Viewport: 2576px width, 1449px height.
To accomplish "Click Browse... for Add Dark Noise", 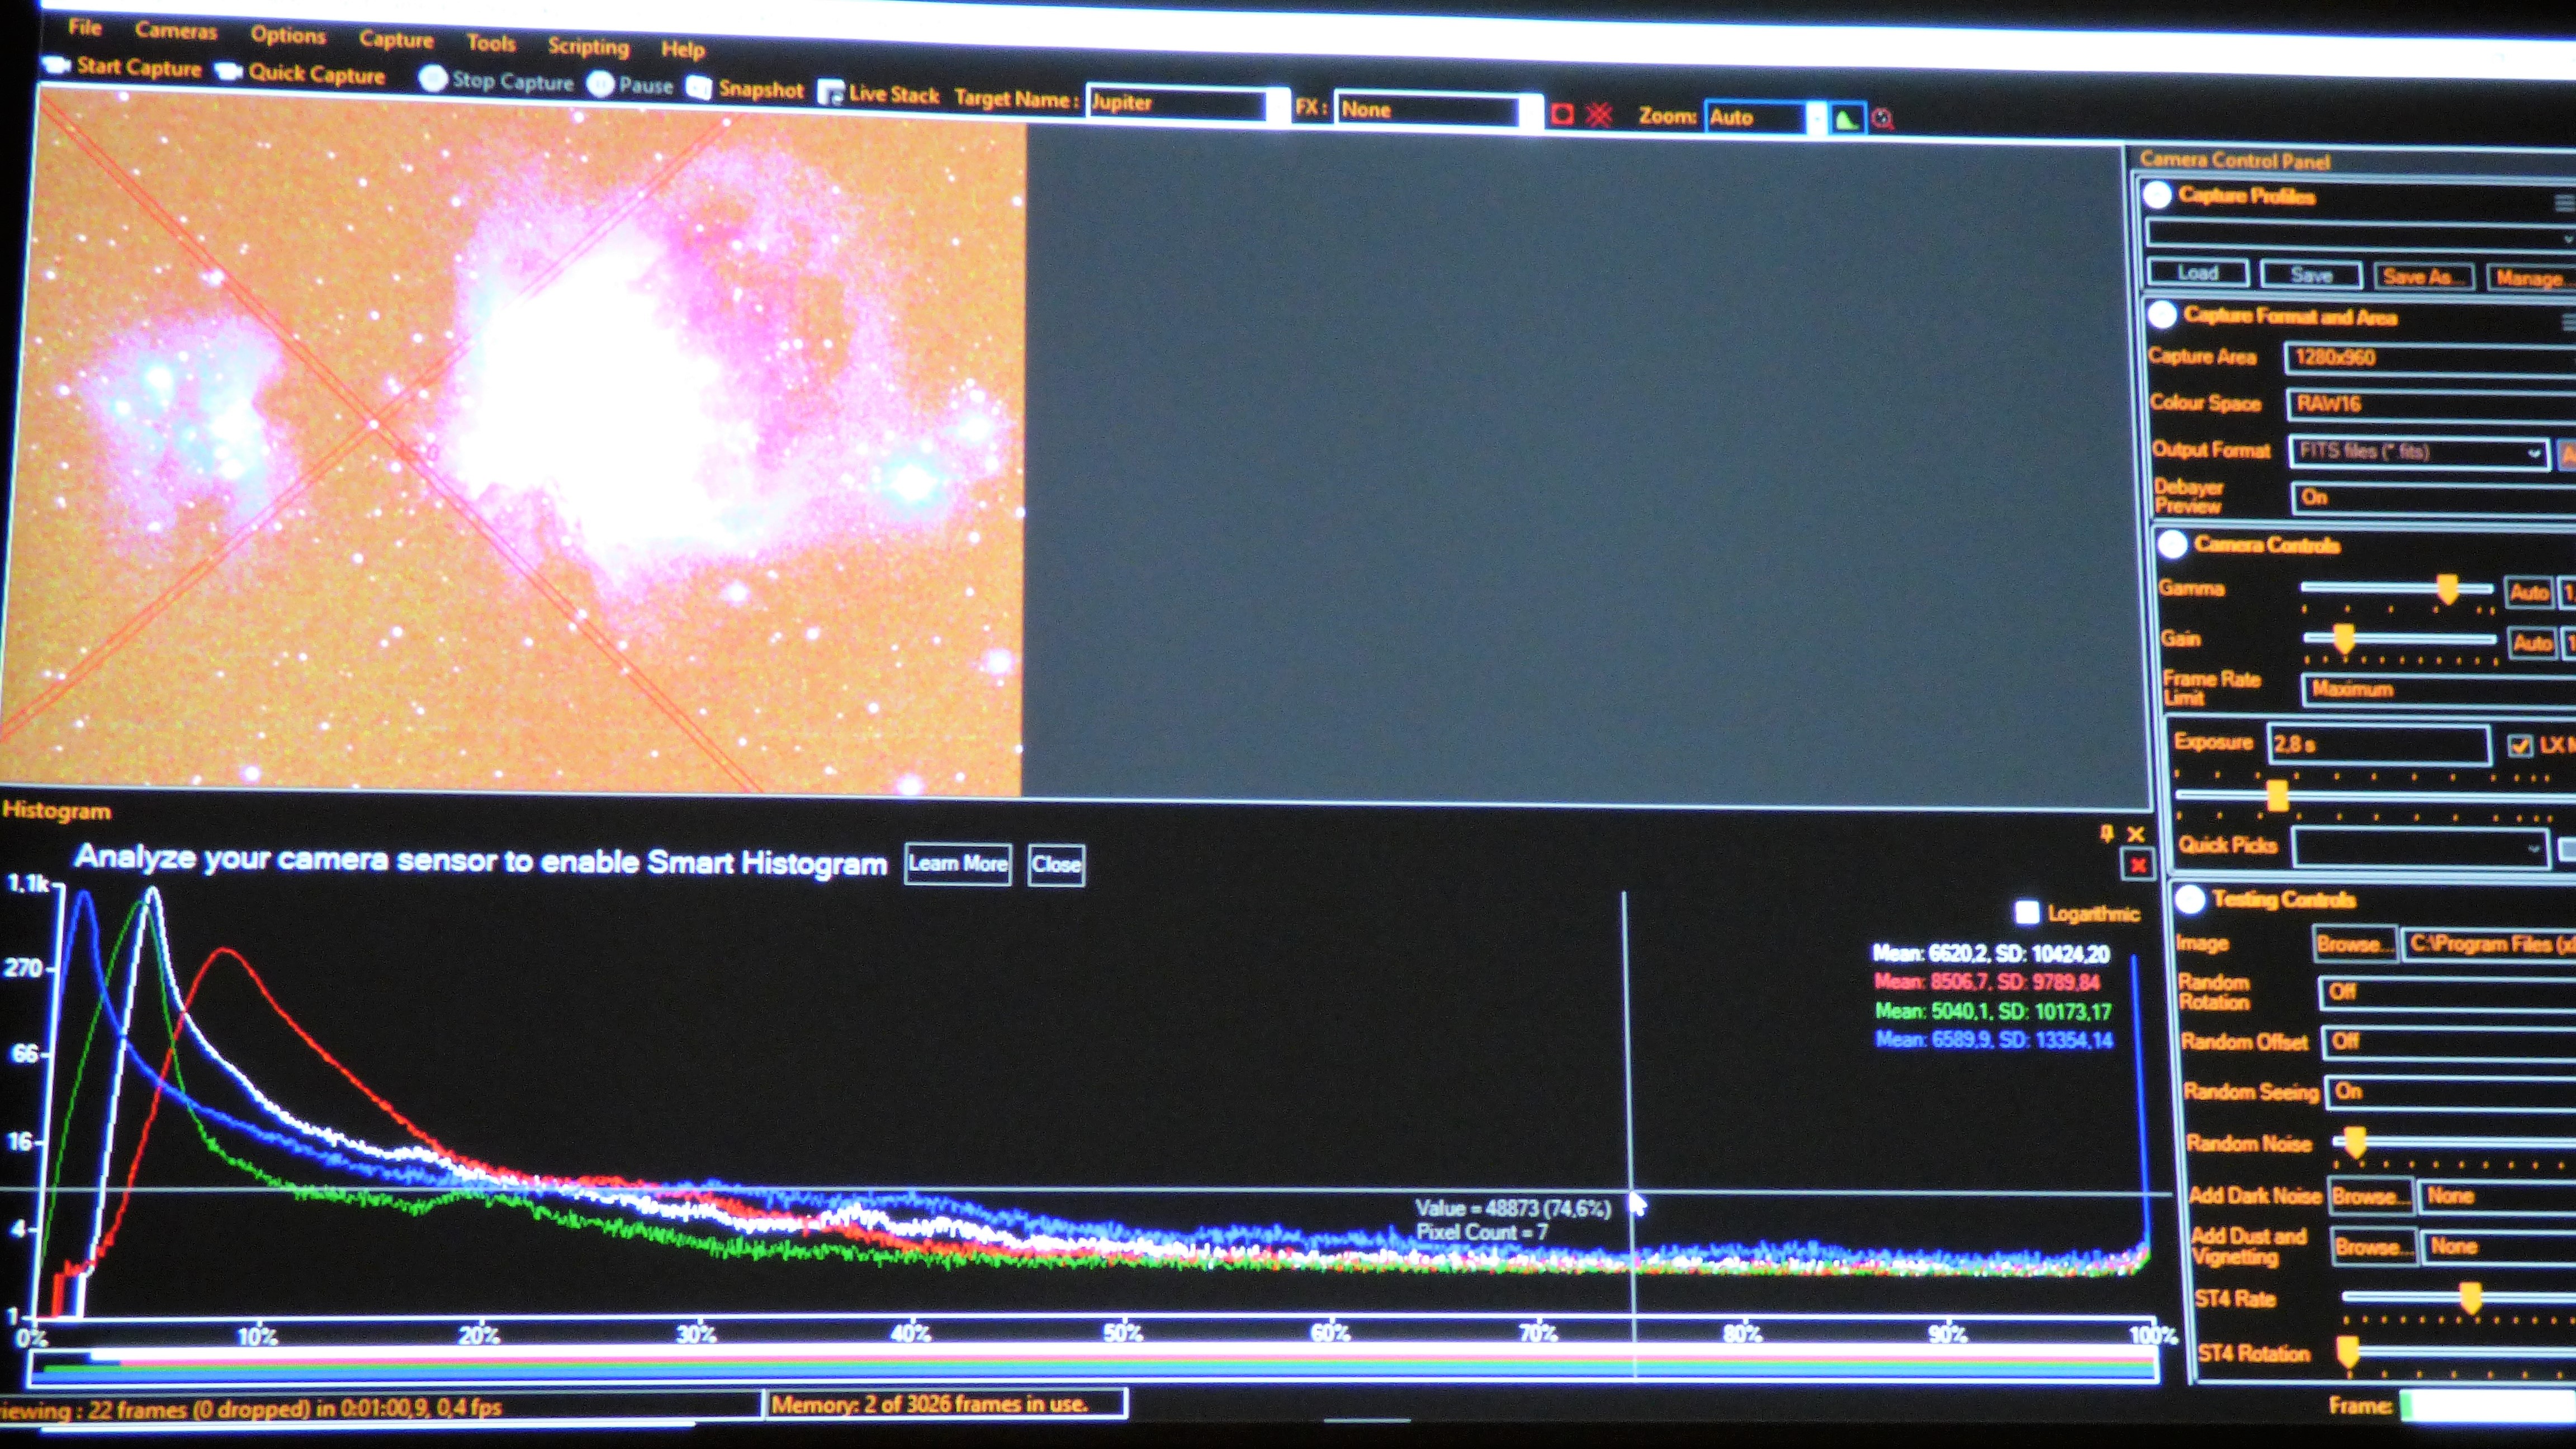I will tap(2372, 1196).
